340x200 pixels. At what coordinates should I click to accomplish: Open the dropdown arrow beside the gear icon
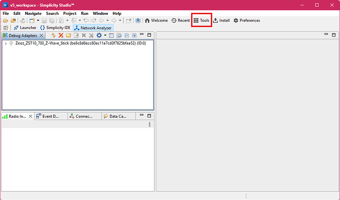(105, 35)
